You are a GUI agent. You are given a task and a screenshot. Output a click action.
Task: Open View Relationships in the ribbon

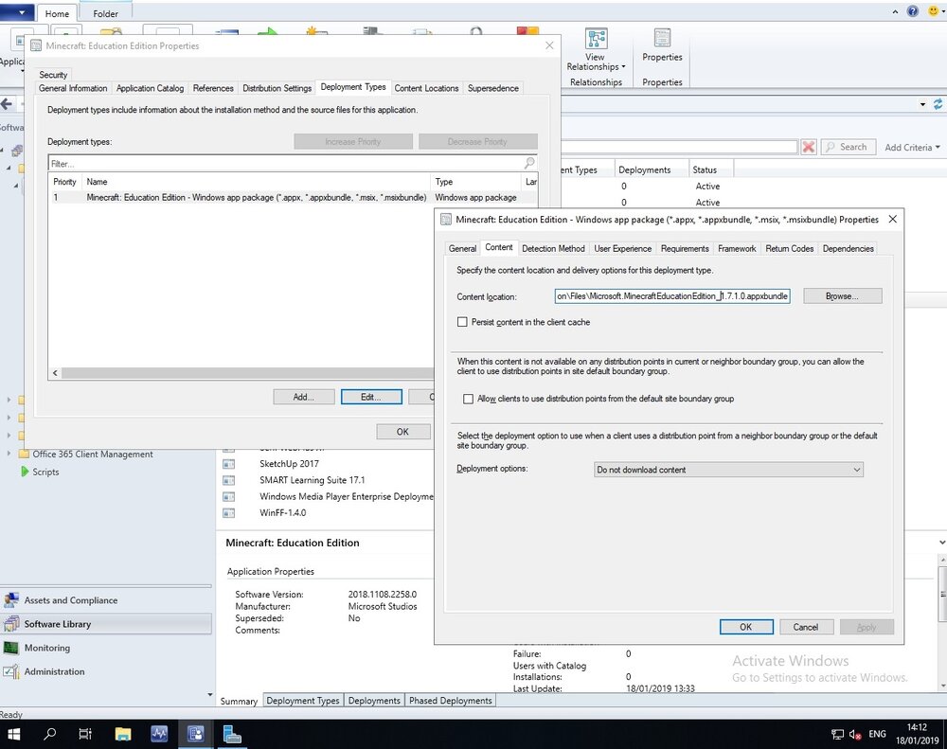click(x=596, y=49)
